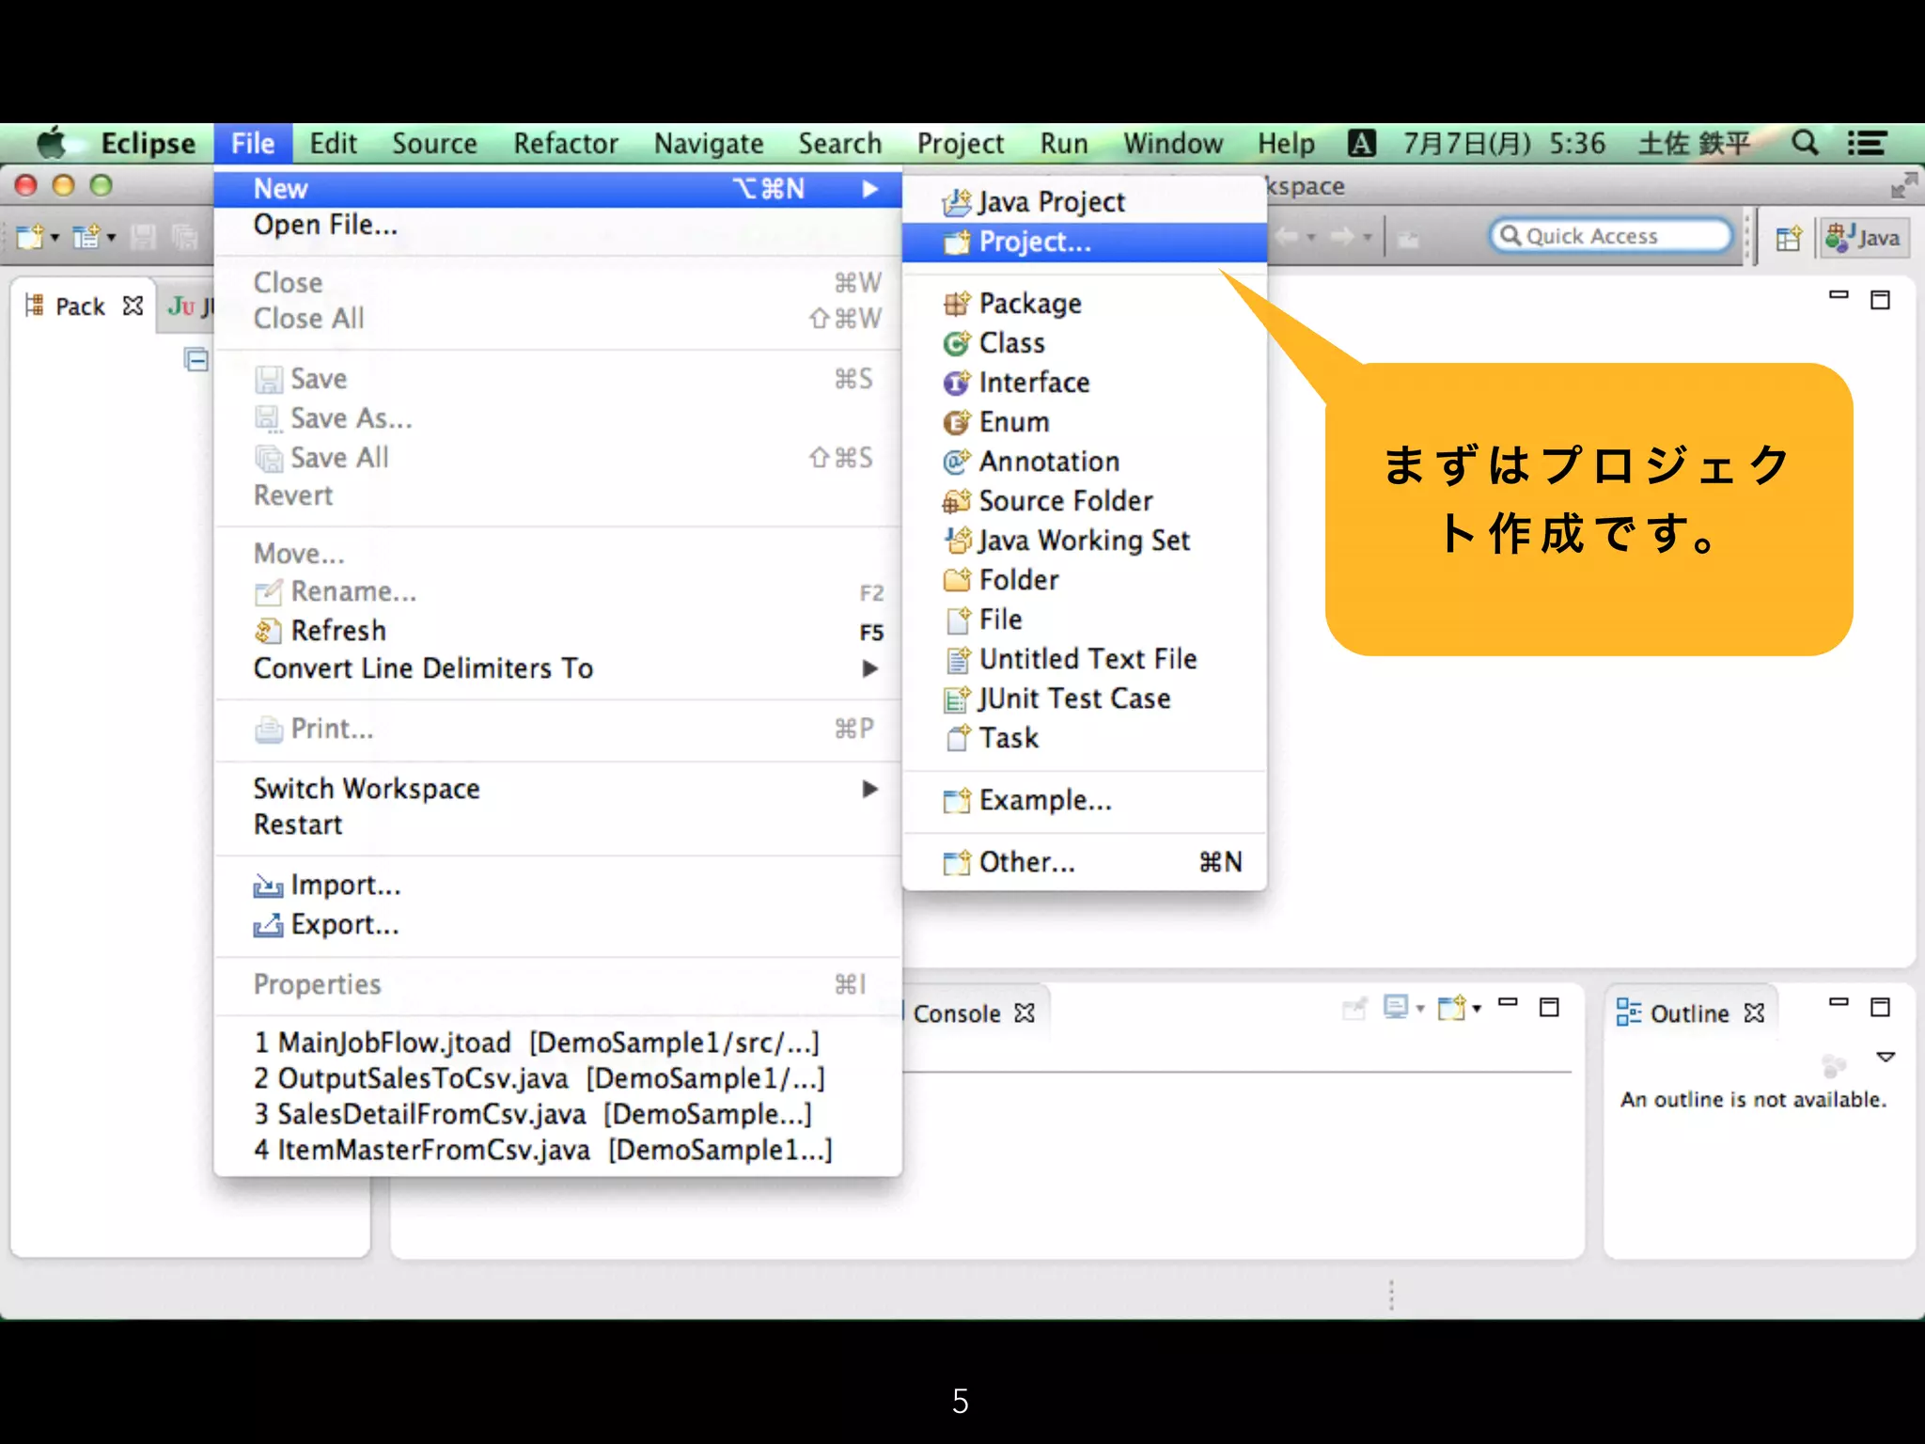Click the Import... menu entry
The width and height of the screenshot is (1925, 1444).
345,886
